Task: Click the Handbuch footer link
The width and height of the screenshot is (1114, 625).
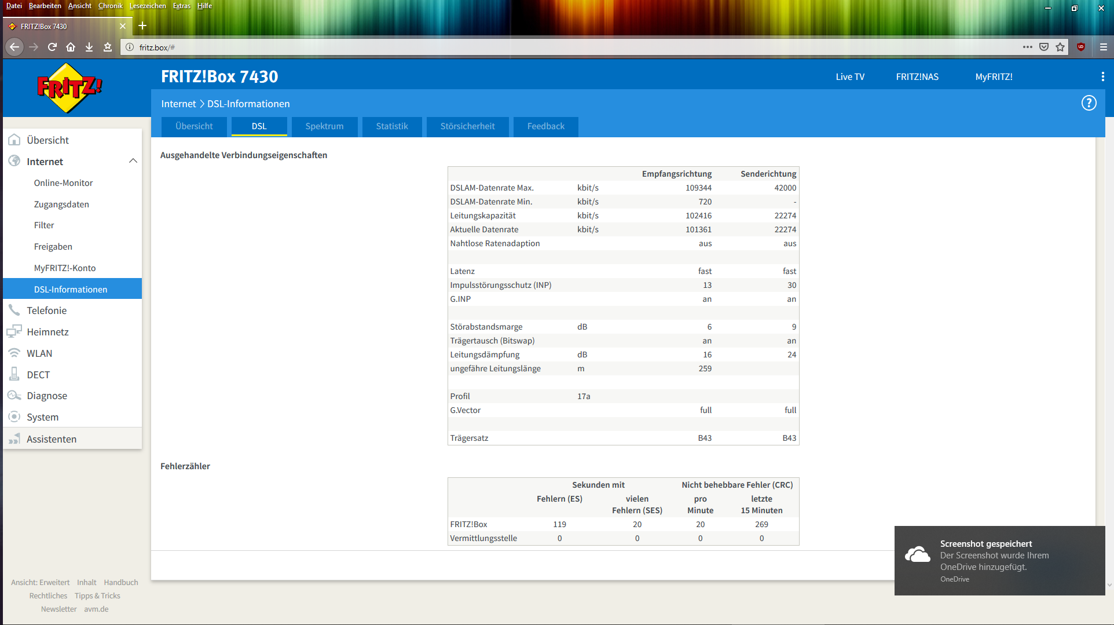Action: pos(121,582)
